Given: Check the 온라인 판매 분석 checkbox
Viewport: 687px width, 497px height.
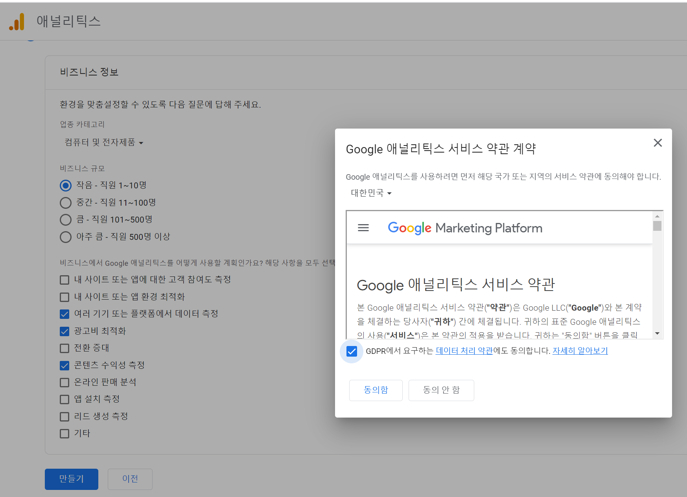Looking at the screenshot, I should (x=64, y=383).
